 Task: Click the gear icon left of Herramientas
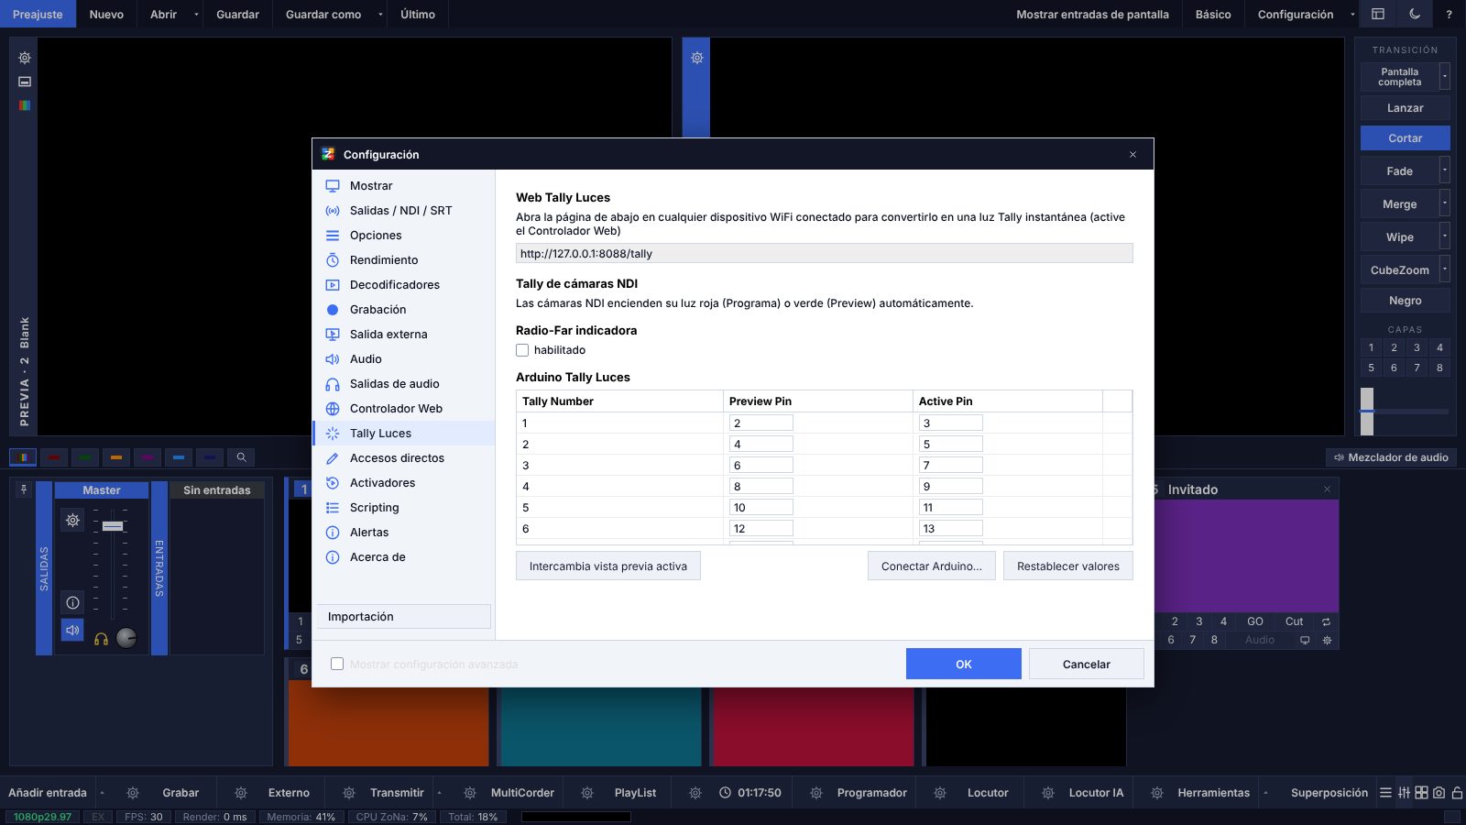pyautogui.click(x=1157, y=793)
